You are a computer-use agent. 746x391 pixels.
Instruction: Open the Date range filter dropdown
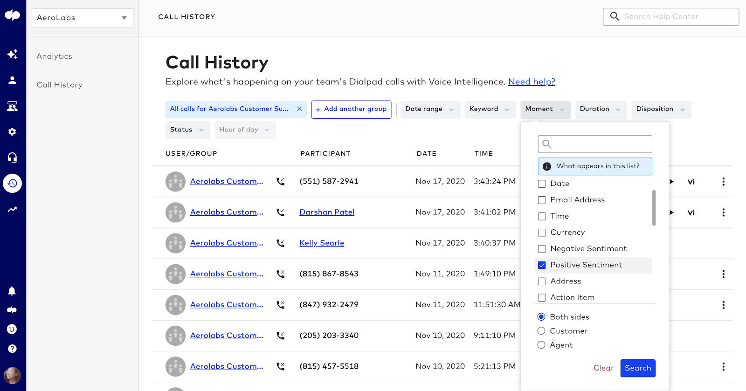click(430, 110)
